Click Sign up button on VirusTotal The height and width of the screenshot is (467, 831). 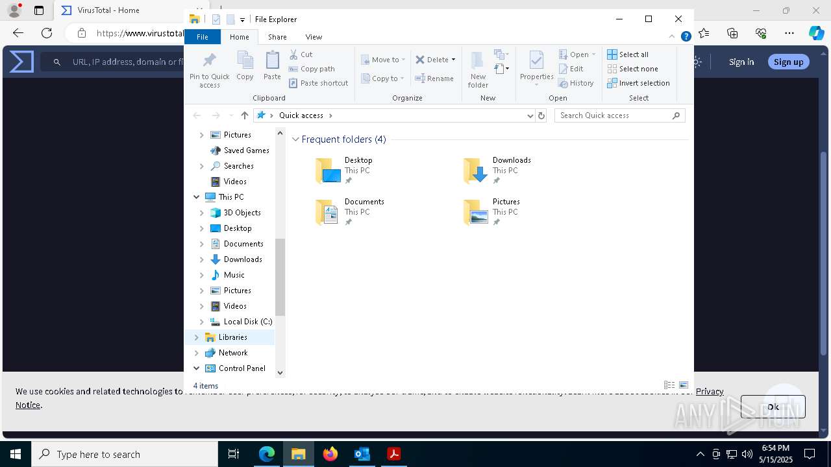788,62
